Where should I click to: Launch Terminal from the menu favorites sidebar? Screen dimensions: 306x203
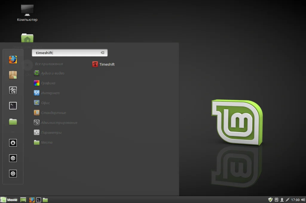pos(13,106)
